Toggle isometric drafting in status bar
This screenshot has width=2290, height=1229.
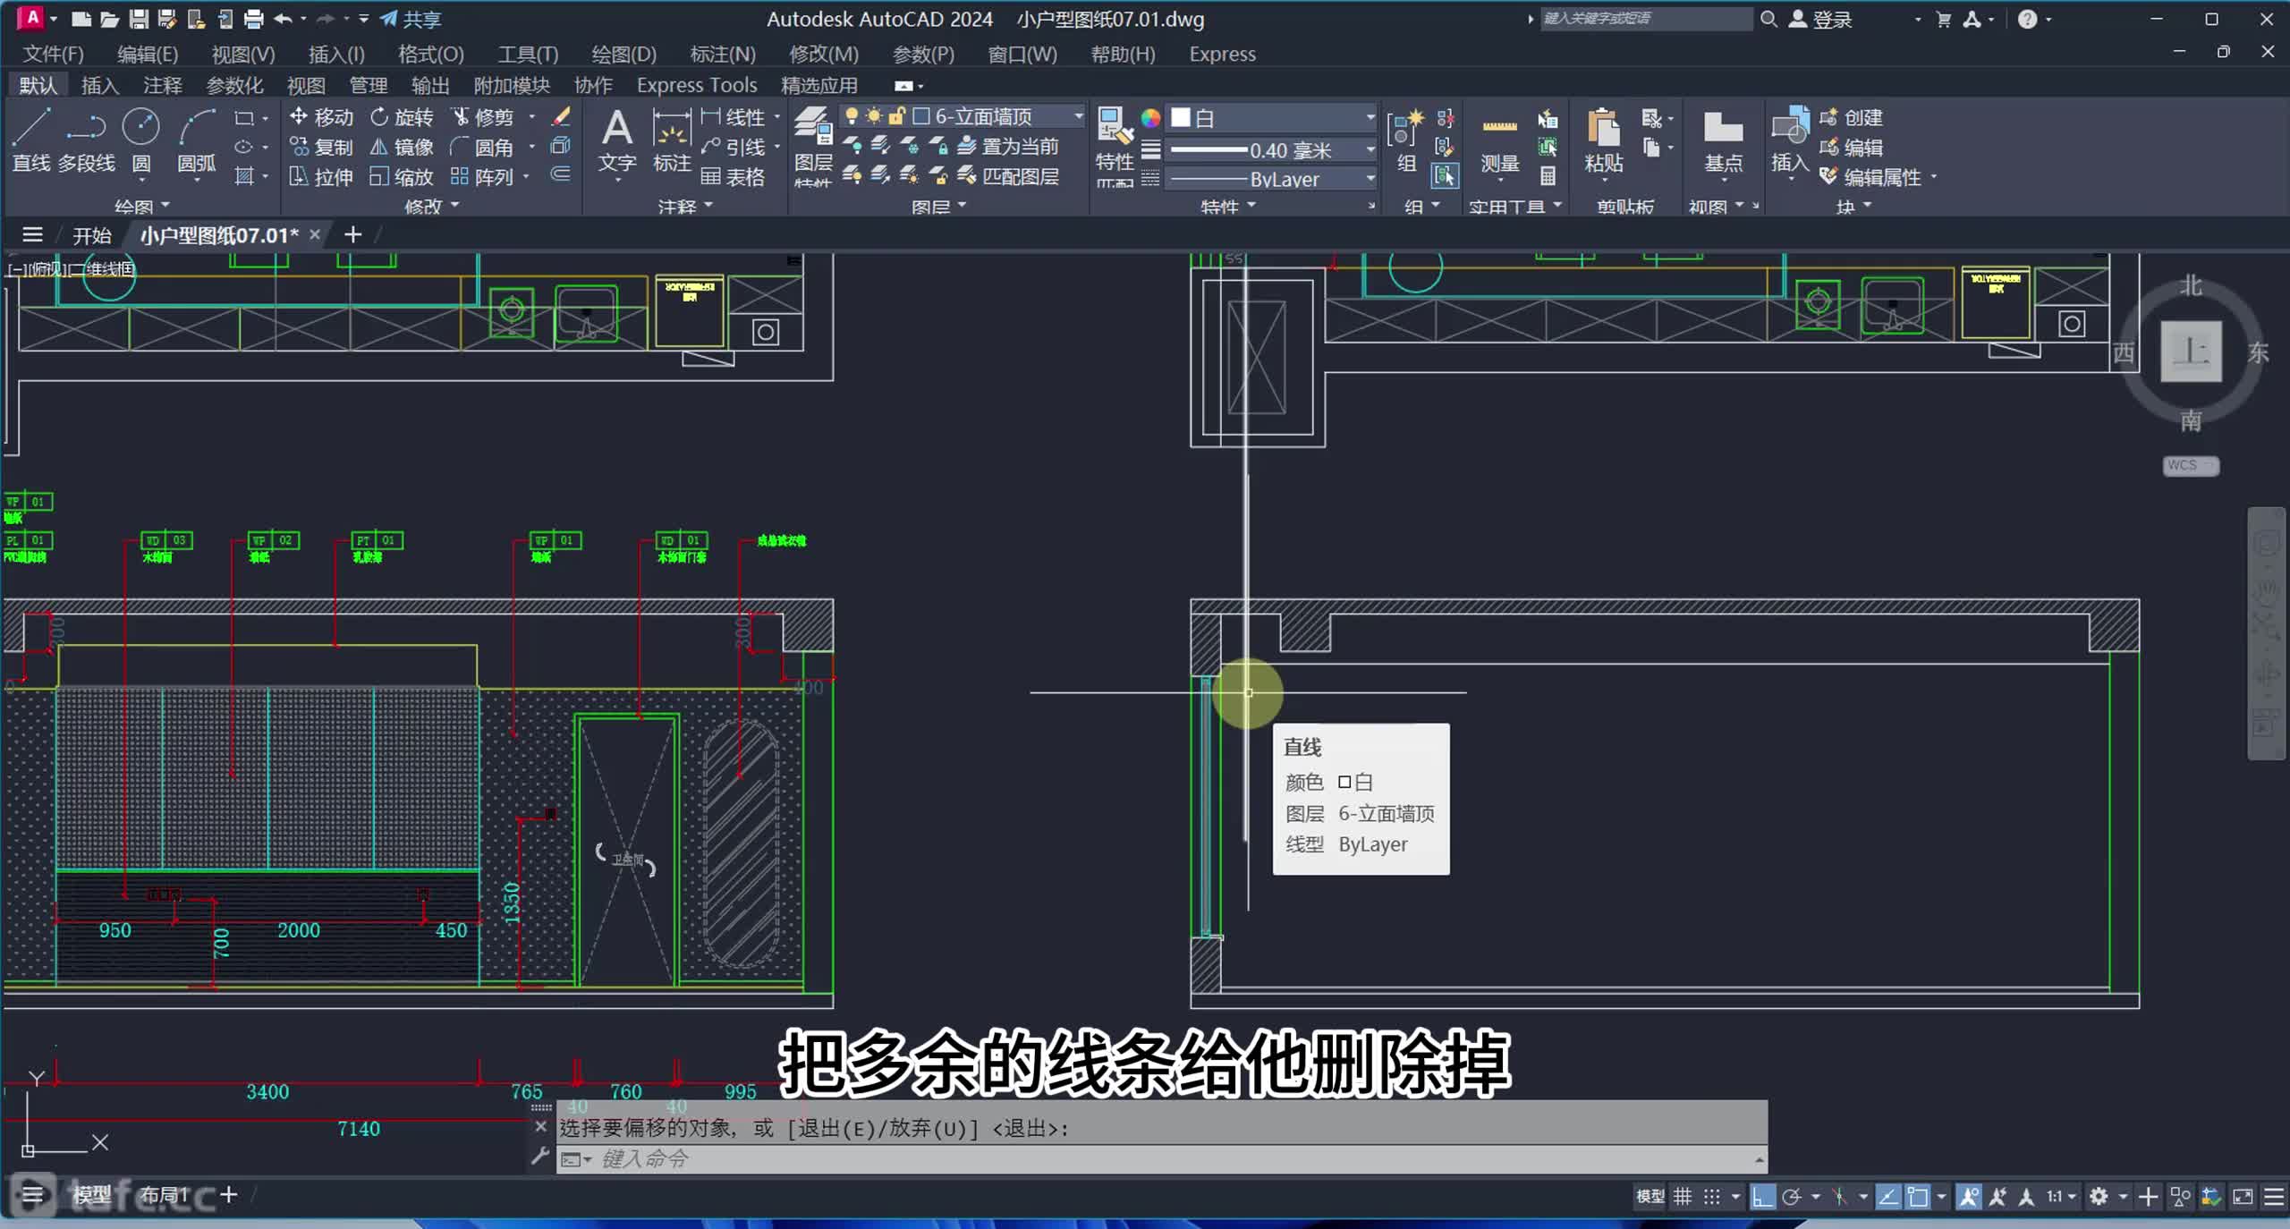coord(1840,1196)
